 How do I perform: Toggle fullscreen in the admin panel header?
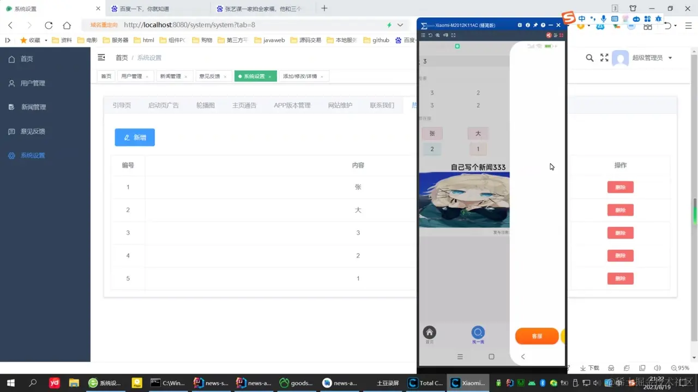[604, 58]
